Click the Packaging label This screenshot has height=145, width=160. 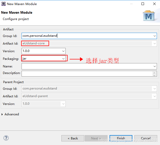(11, 59)
